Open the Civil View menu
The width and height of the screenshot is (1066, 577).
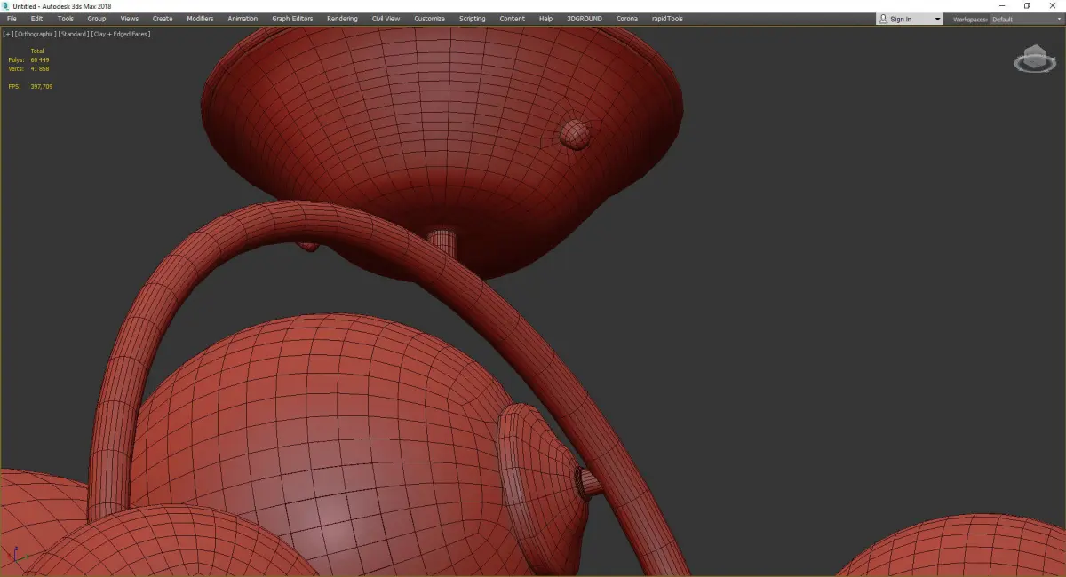click(x=386, y=19)
